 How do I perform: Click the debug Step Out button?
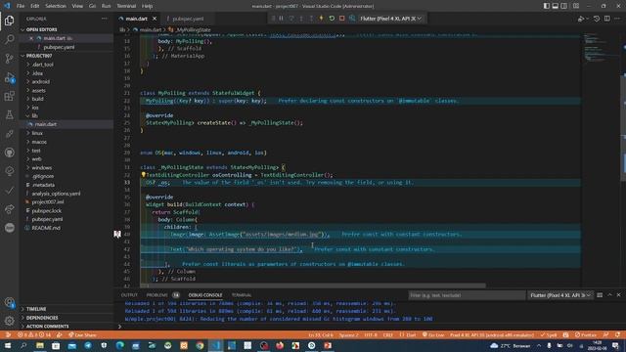[311, 19]
